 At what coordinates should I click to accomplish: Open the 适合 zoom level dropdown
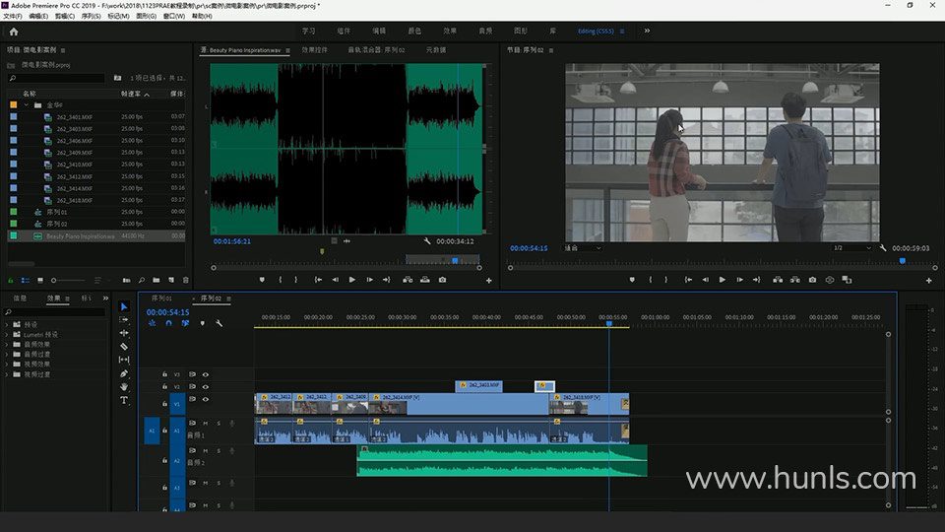pyautogui.click(x=583, y=248)
